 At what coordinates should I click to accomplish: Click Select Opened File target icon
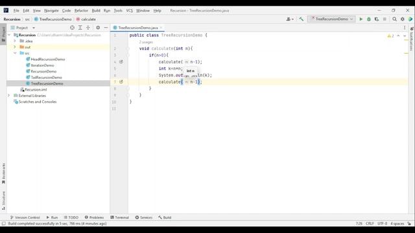click(x=72, y=27)
